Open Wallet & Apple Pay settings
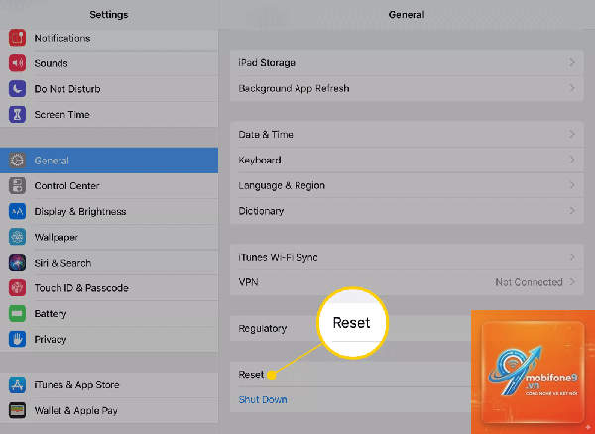The height and width of the screenshot is (434, 595). click(109, 410)
